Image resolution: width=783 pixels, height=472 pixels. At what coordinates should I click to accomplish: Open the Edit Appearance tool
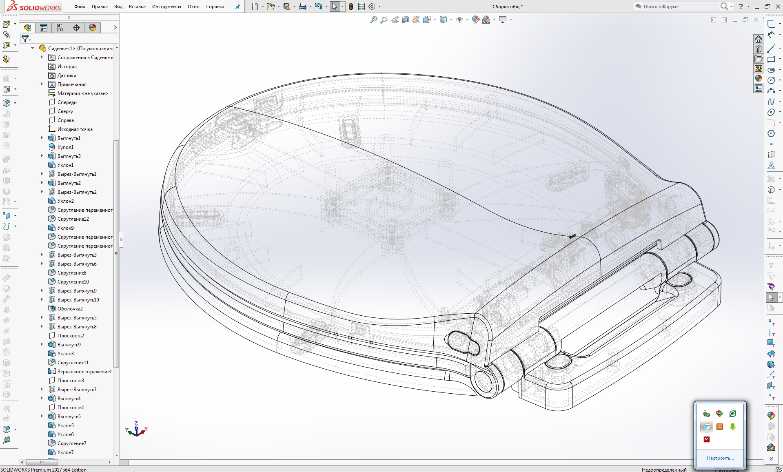475,20
